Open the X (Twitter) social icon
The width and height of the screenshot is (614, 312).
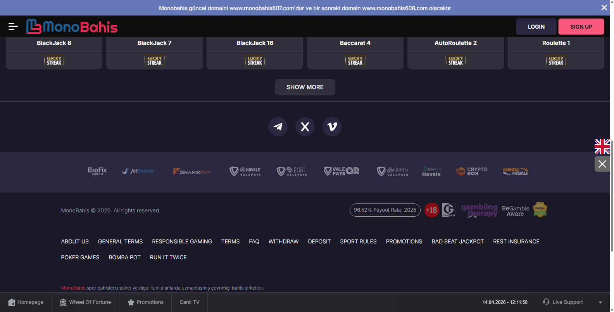pyautogui.click(x=305, y=127)
